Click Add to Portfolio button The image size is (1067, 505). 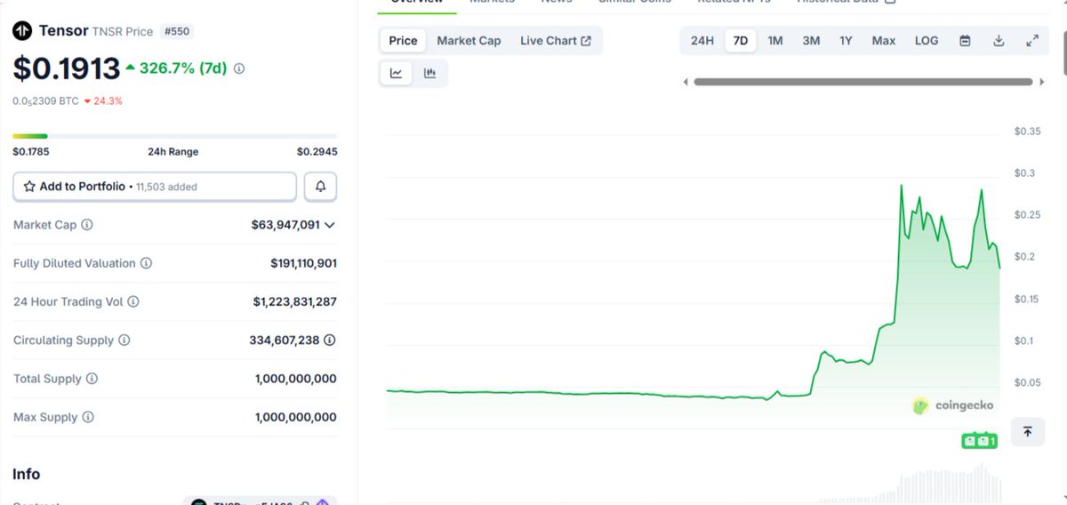pos(155,187)
